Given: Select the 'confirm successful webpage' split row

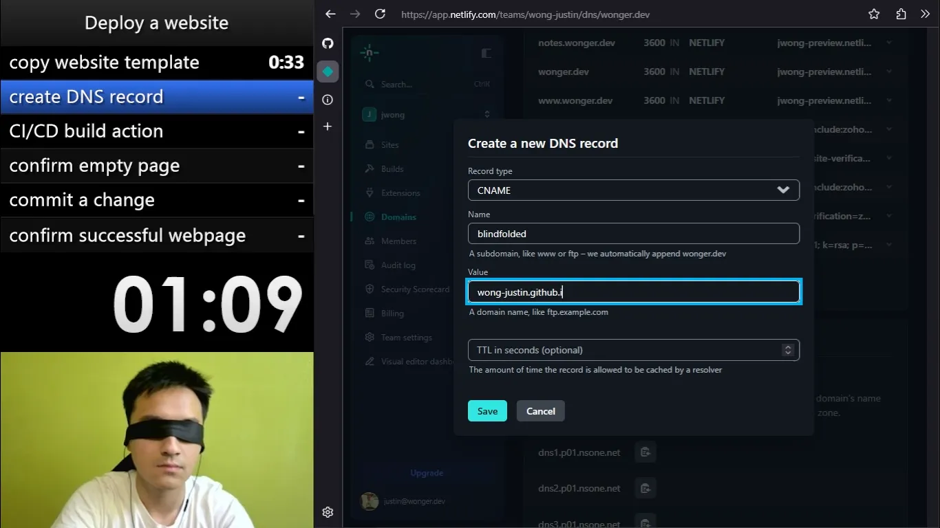Looking at the screenshot, I should (x=157, y=235).
